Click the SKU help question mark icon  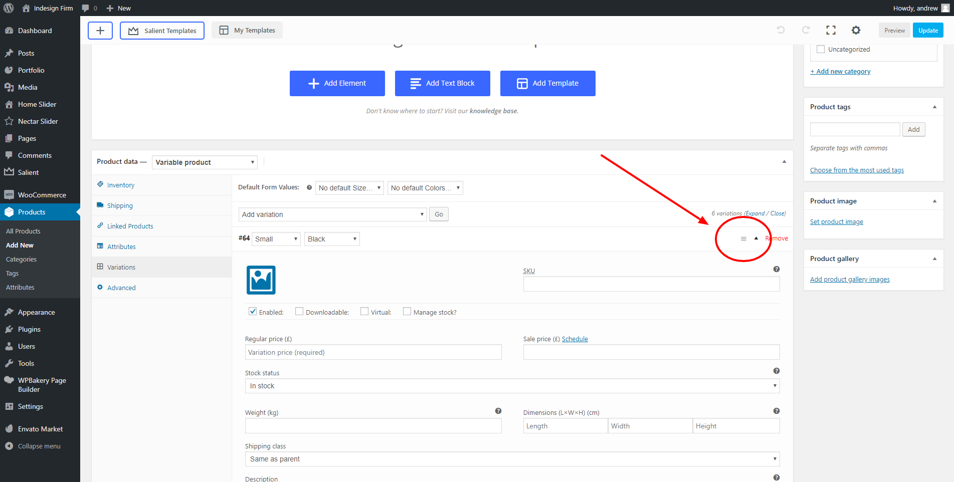click(776, 270)
